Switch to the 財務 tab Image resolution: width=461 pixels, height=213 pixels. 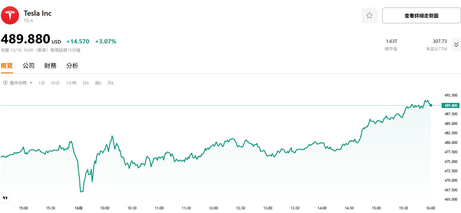click(50, 65)
